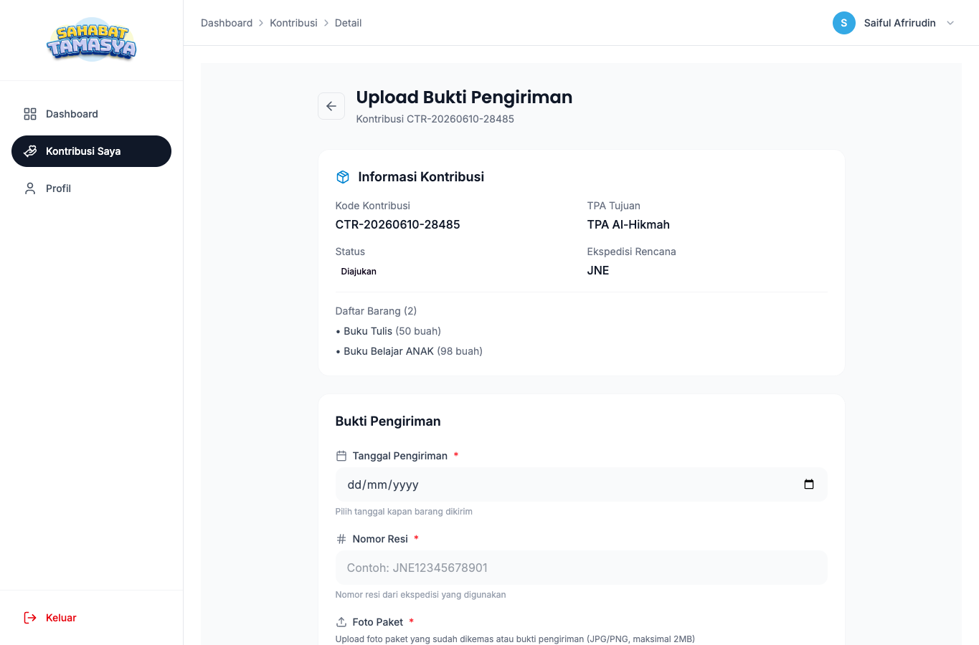Select Kontribusi Saya in the sidebar
This screenshot has height=645, width=979.
91,151
